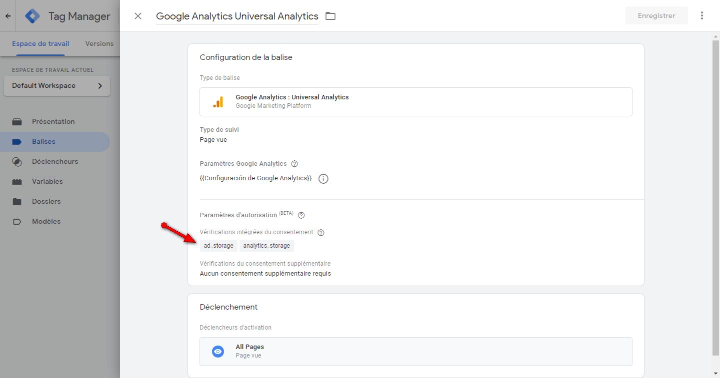Click the eye icon of All Pages trigger
The width and height of the screenshot is (720, 378).
[x=218, y=352]
